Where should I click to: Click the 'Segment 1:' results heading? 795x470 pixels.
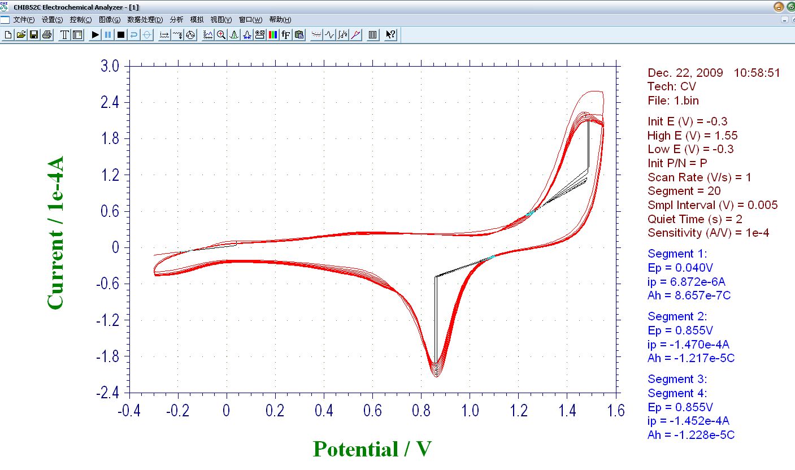(677, 254)
